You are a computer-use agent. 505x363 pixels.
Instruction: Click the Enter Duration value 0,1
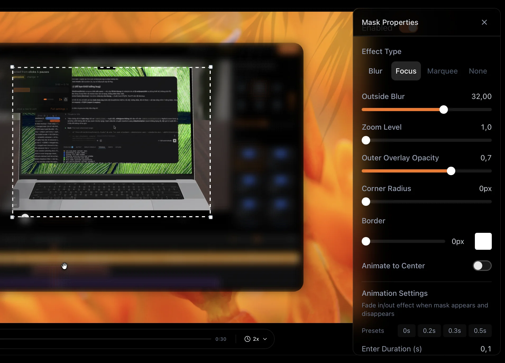point(486,349)
